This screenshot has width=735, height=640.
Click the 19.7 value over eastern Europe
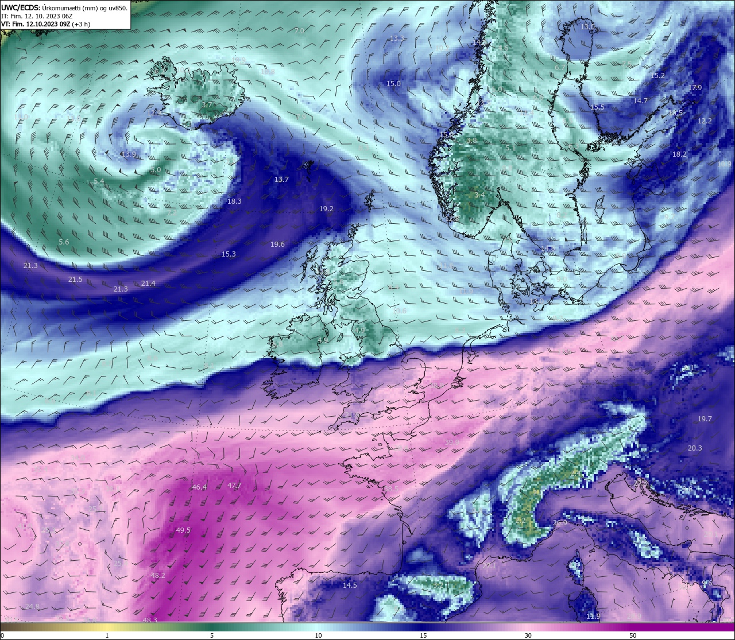coord(705,419)
